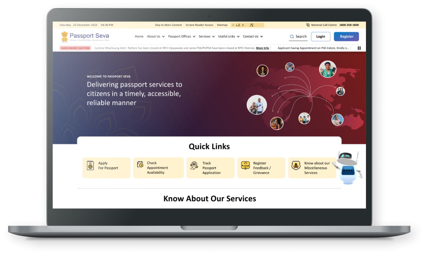Click the Passport Seva emblem logo
This screenshot has height=255, width=426.
[65, 36]
